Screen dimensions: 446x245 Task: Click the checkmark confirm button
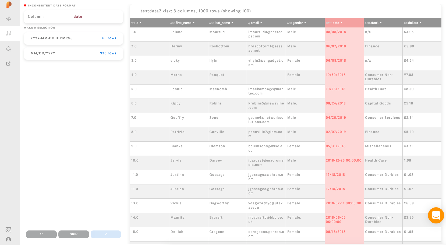pos(106,234)
